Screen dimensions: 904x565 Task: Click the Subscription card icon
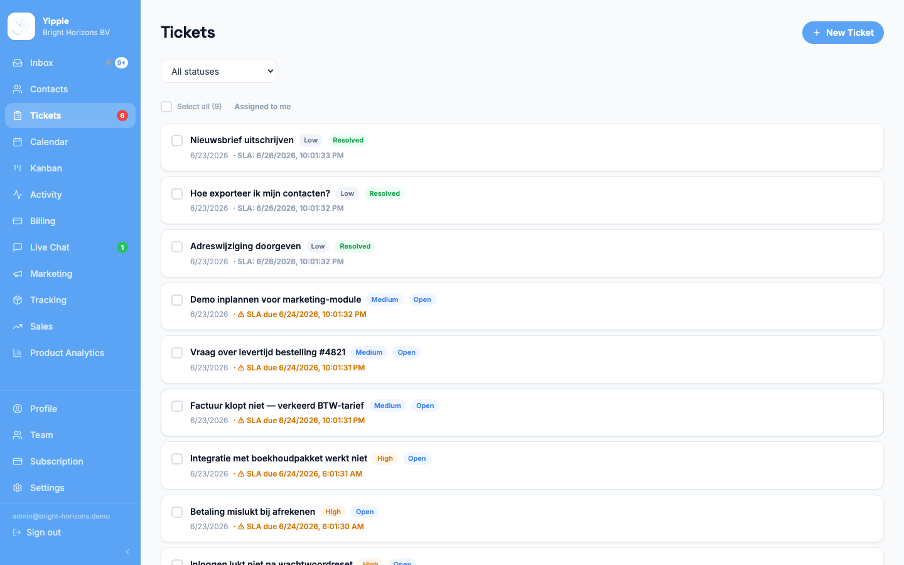click(x=18, y=461)
